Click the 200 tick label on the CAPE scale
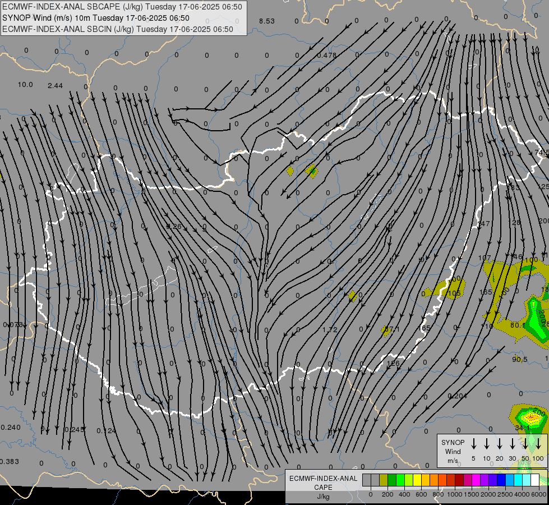Image resolution: width=549 pixels, height=505 pixels. point(387,494)
